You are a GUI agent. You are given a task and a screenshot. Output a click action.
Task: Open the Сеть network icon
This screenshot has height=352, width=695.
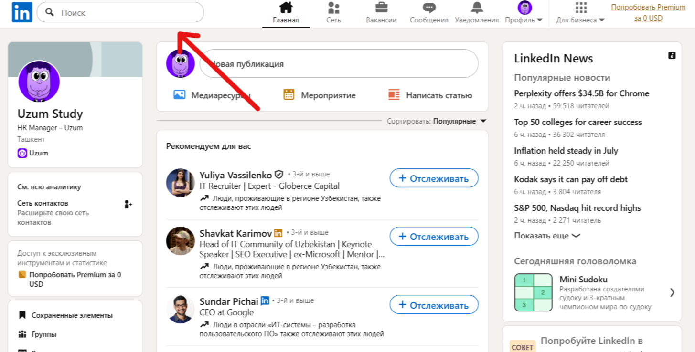(x=333, y=8)
